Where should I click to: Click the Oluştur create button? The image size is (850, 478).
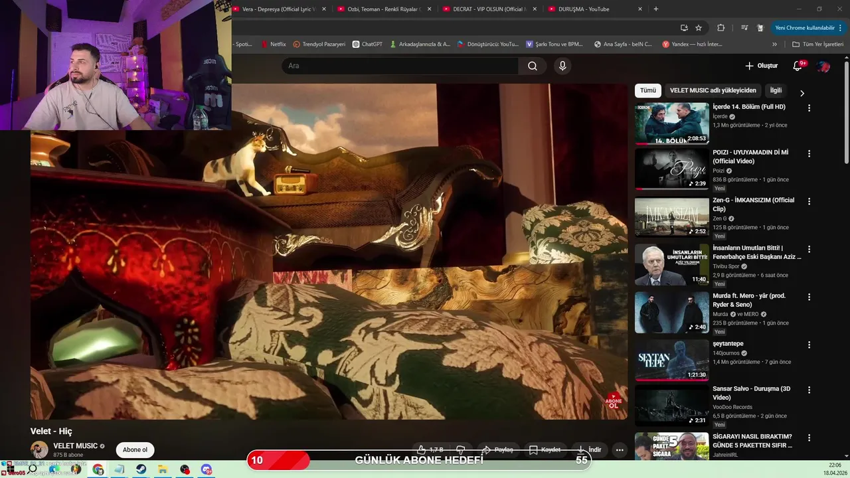[x=761, y=66]
